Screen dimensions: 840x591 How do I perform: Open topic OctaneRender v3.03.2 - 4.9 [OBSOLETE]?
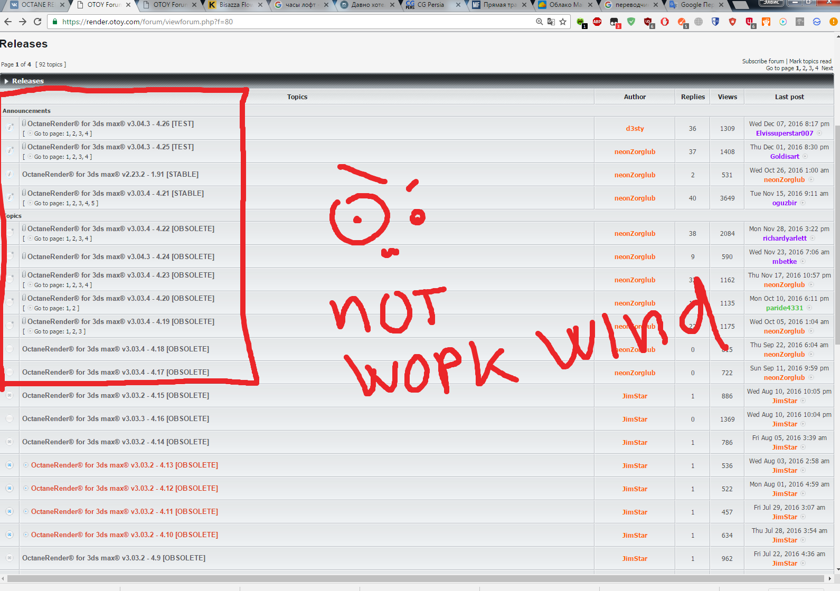[114, 558]
